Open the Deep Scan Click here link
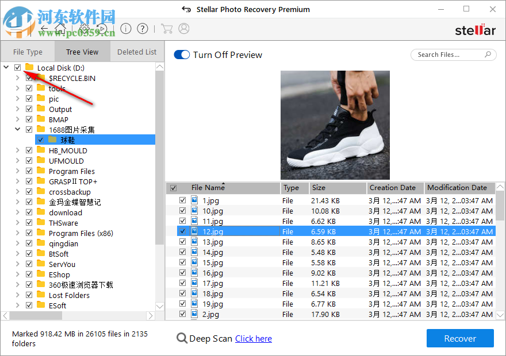This screenshot has height=356, width=506. pyautogui.click(x=253, y=338)
